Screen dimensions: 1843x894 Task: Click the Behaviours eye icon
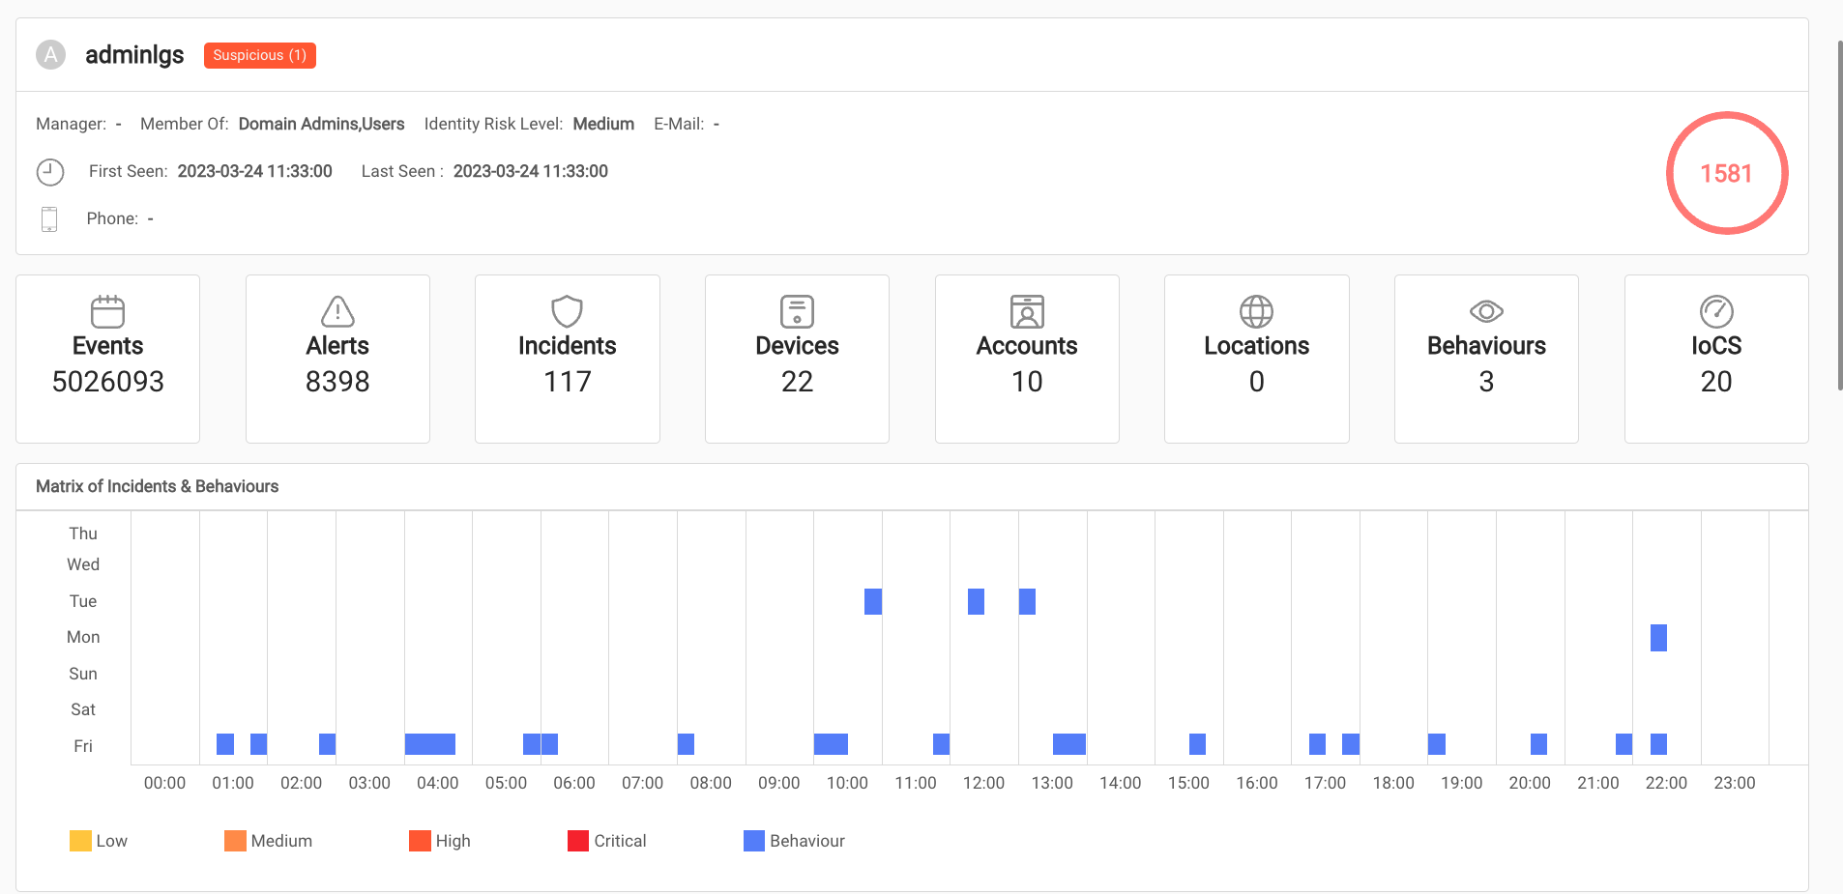[x=1486, y=311]
